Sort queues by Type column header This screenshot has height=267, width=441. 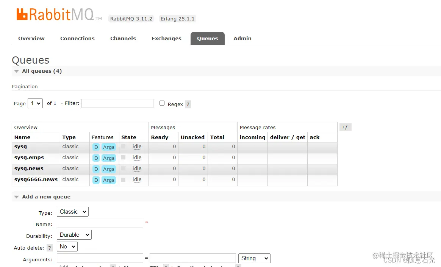69,137
